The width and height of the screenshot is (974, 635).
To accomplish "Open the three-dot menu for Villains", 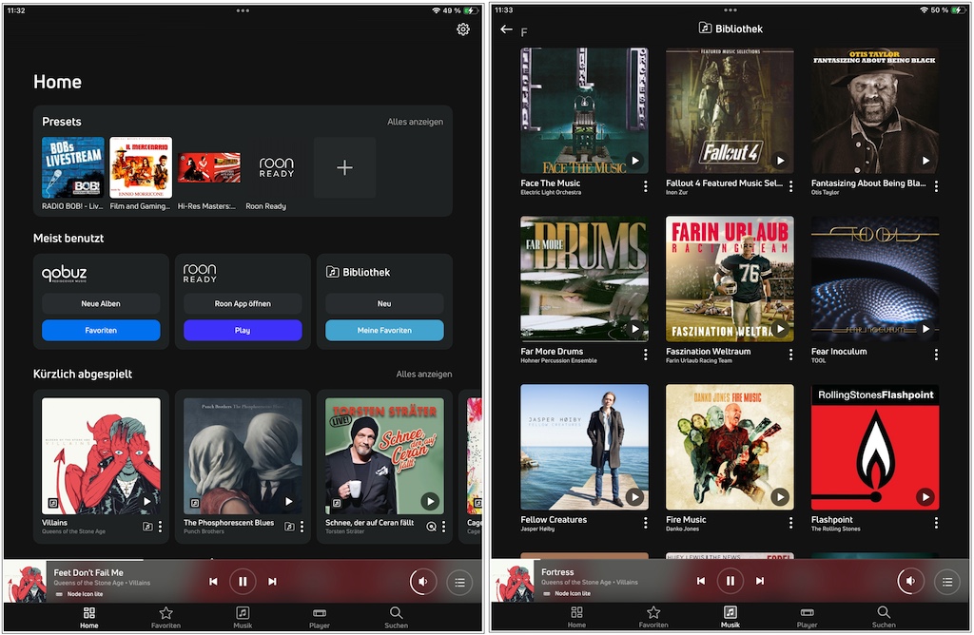I will 160,527.
